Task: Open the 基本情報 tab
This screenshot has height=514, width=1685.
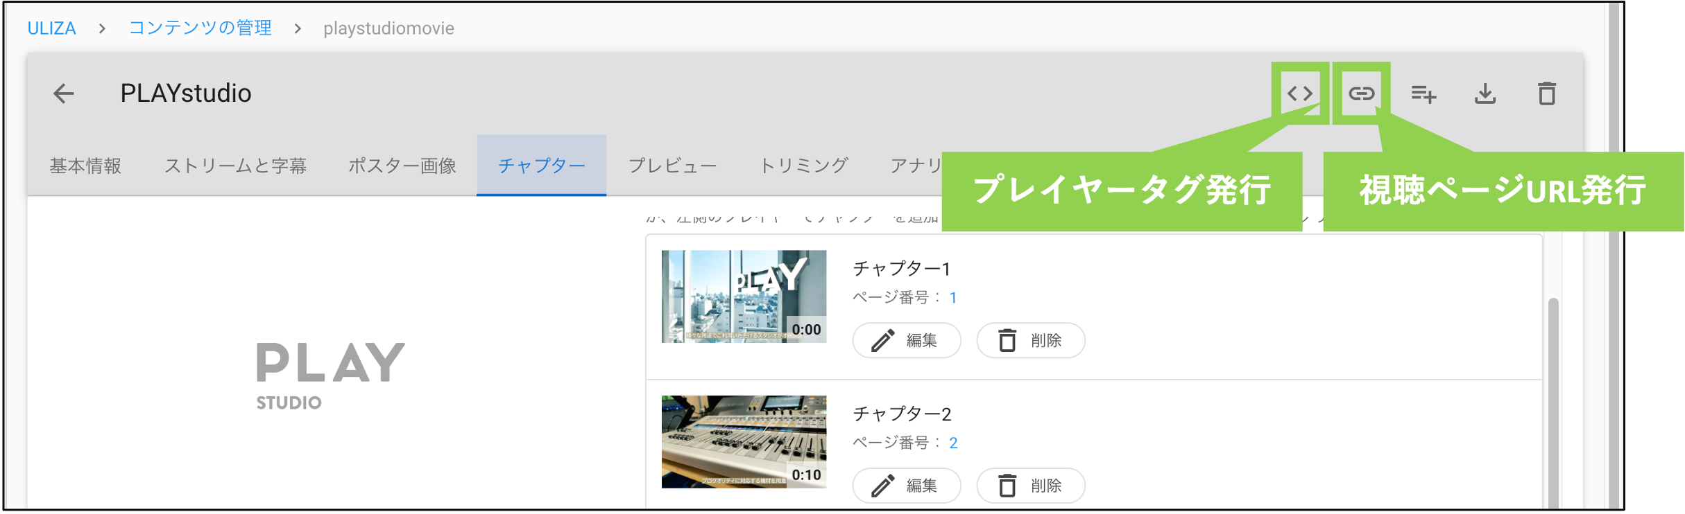Action: 85,166
